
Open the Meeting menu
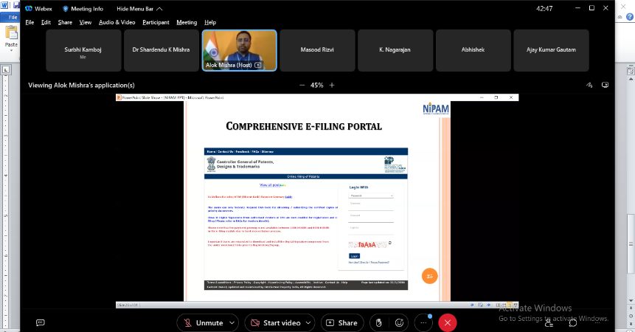(x=187, y=22)
